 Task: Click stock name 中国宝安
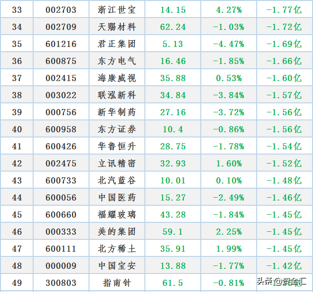[x=117, y=266]
